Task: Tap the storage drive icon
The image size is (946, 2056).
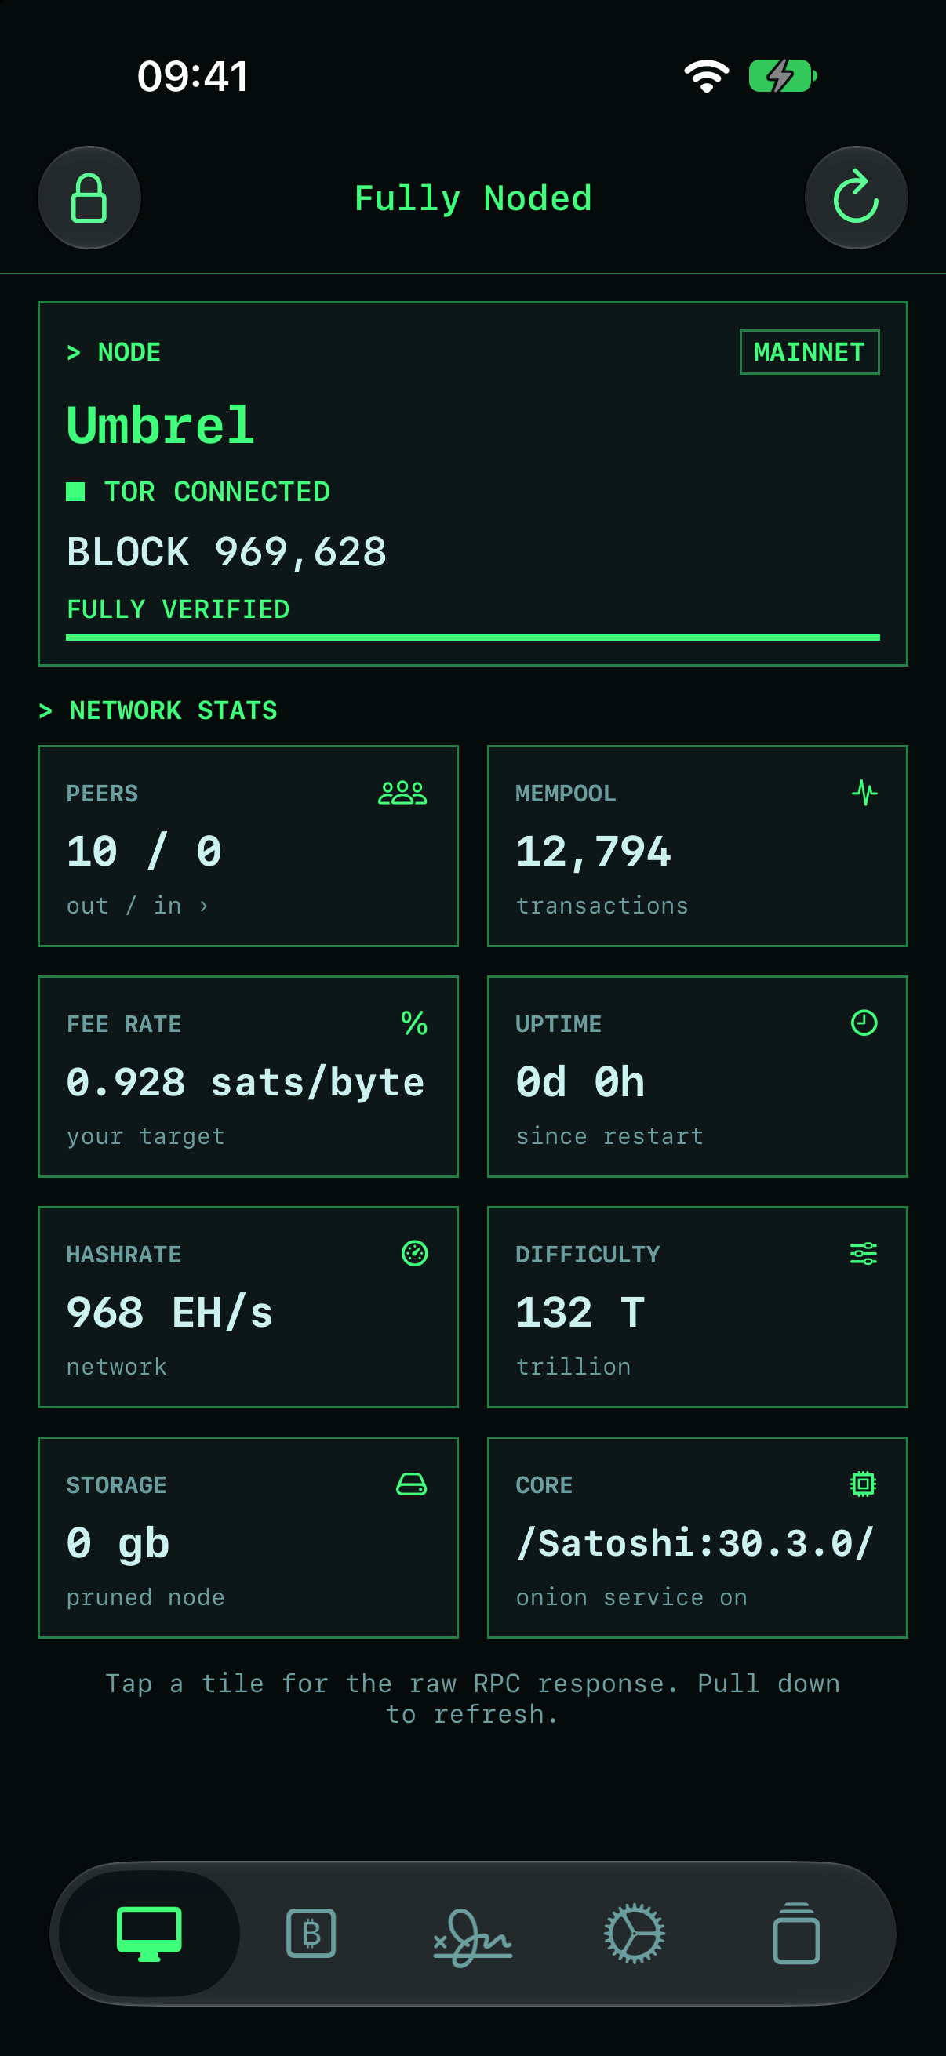Action: pyautogui.click(x=412, y=1484)
